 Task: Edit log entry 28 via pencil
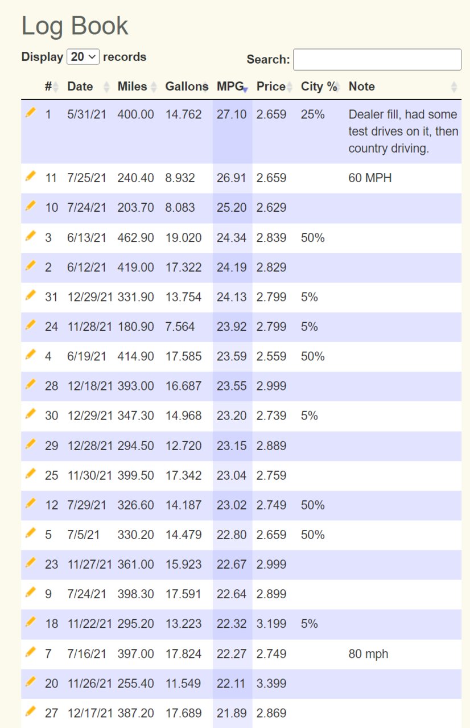31,384
